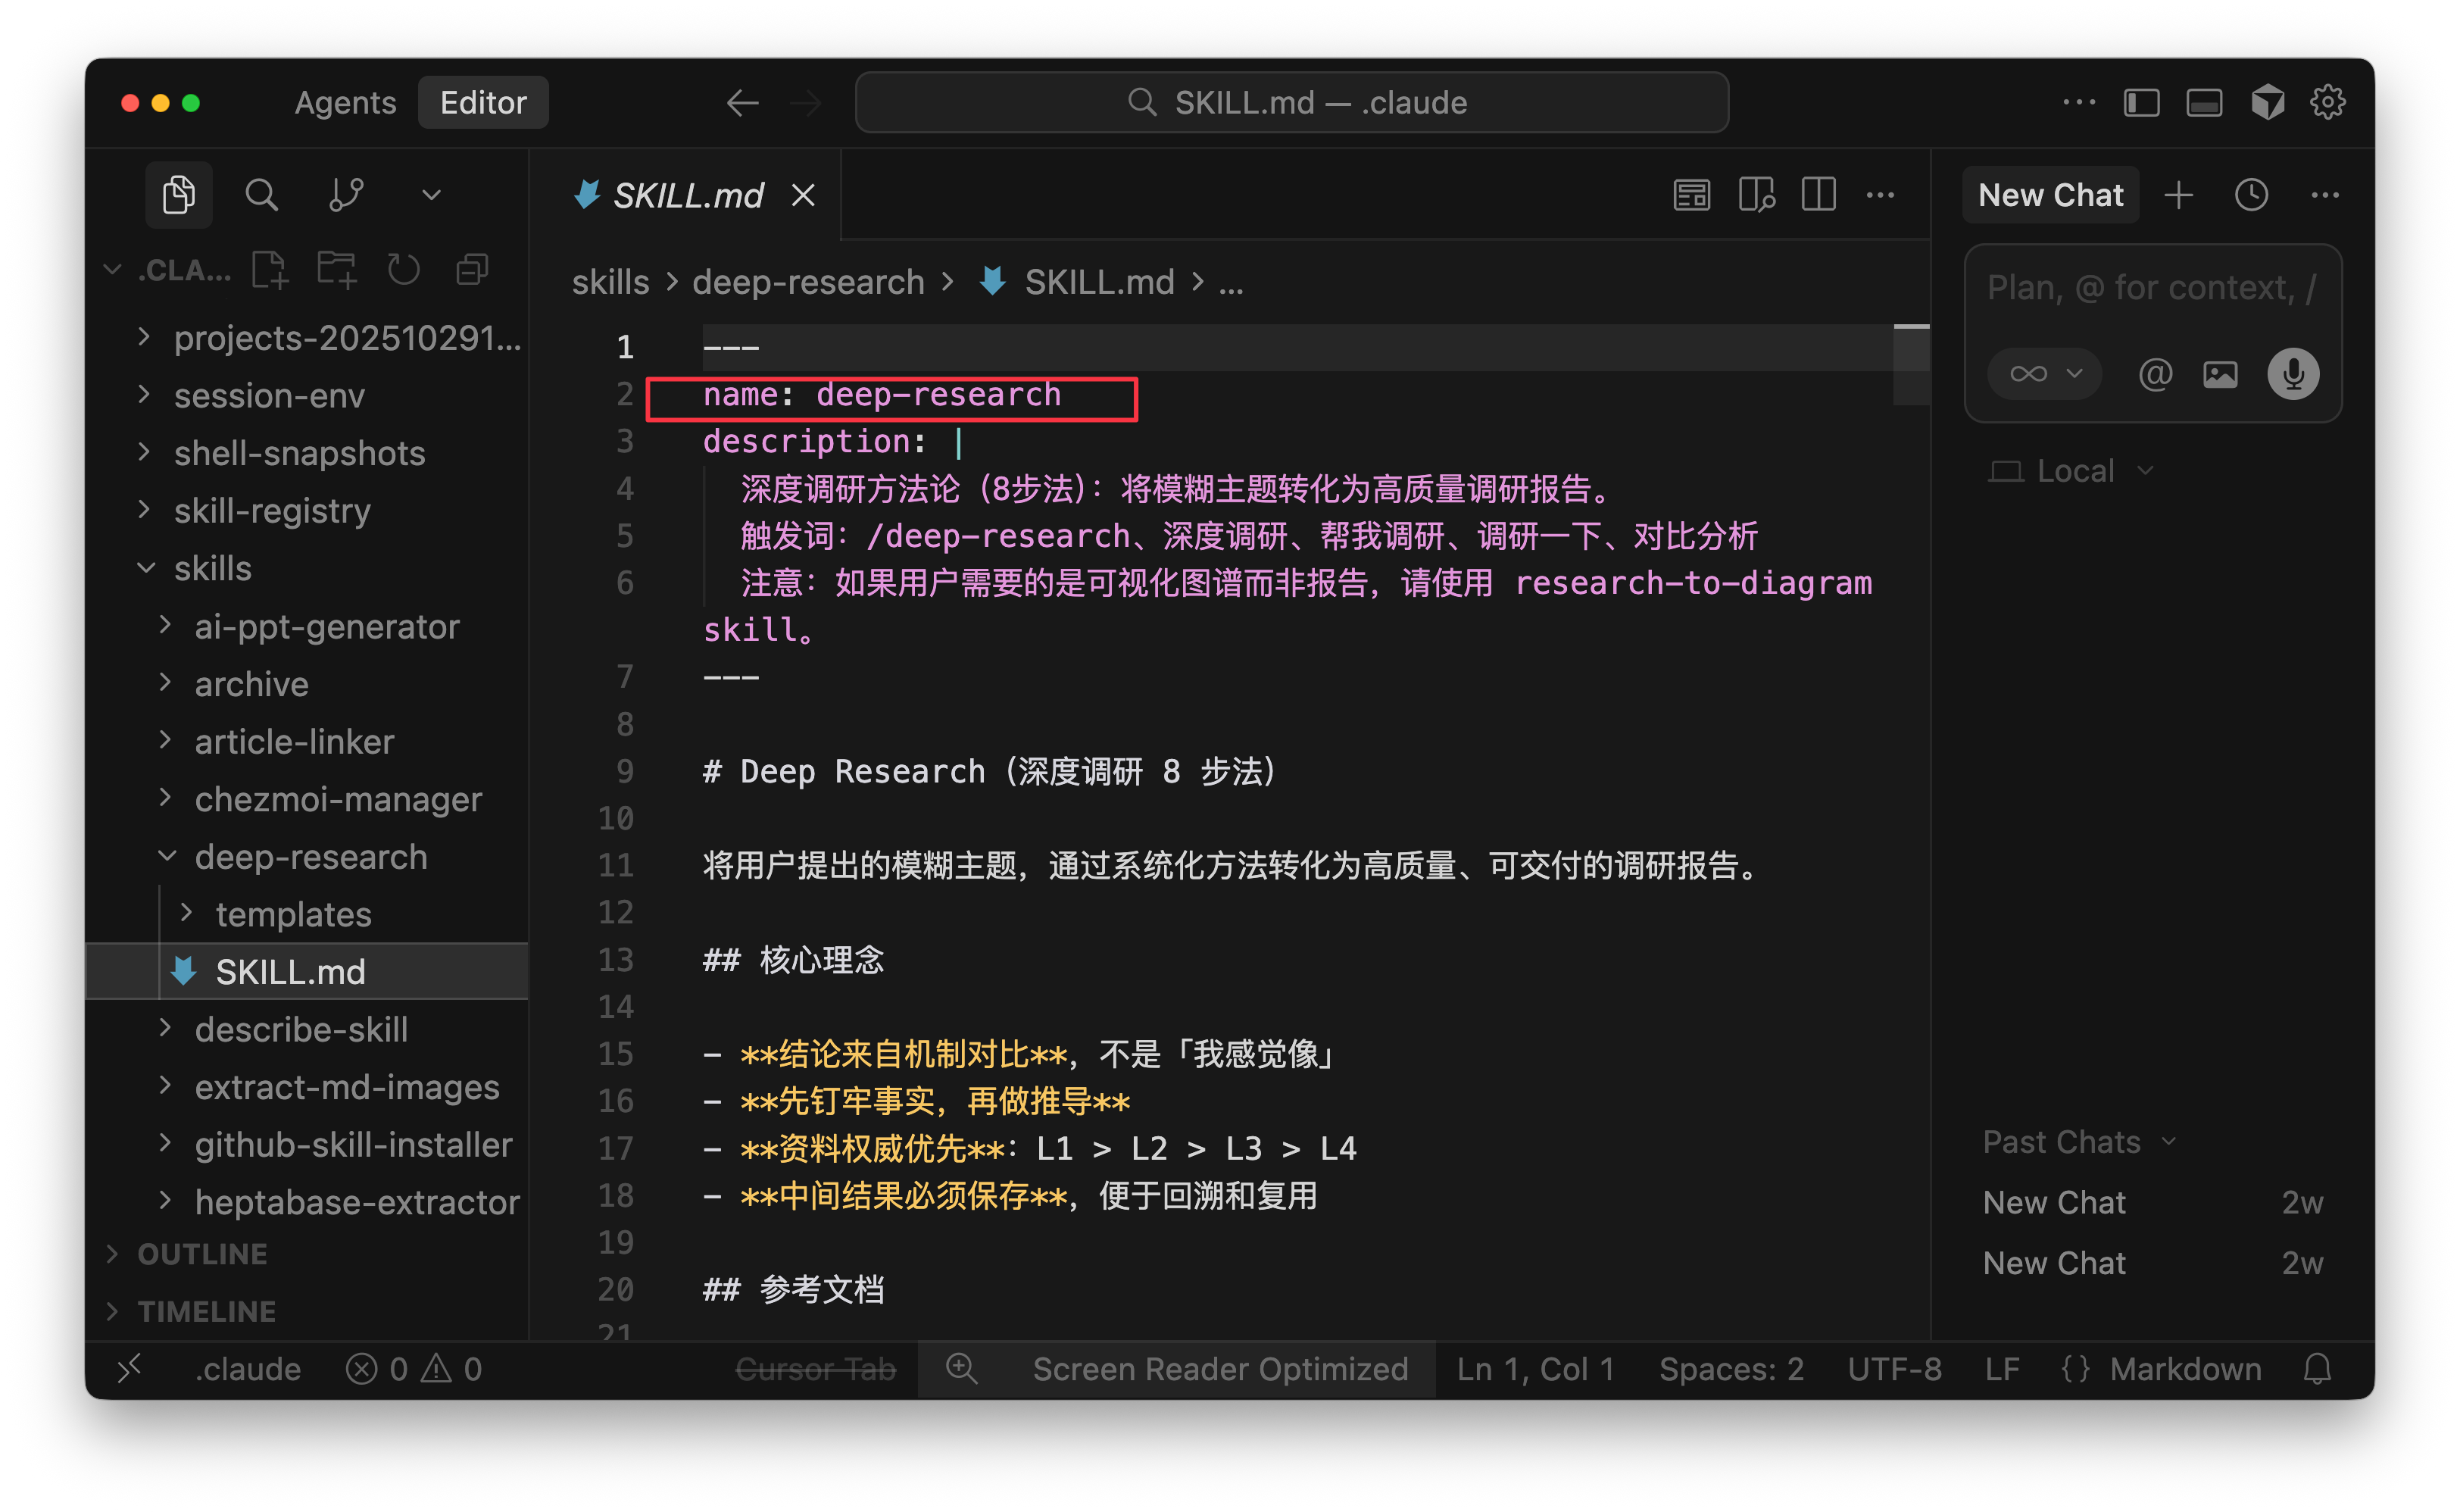Click Markdown language mode in status bar

tap(2184, 1368)
